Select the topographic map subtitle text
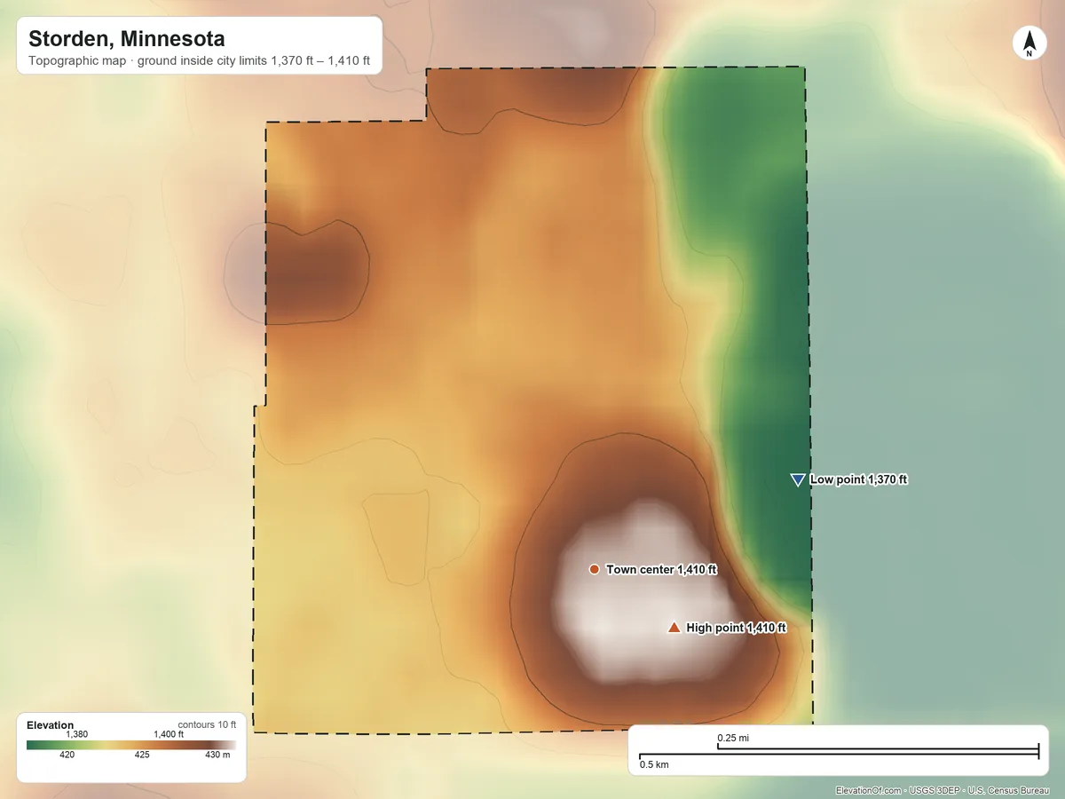Viewport: 1065px width, 799px height. click(199, 62)
